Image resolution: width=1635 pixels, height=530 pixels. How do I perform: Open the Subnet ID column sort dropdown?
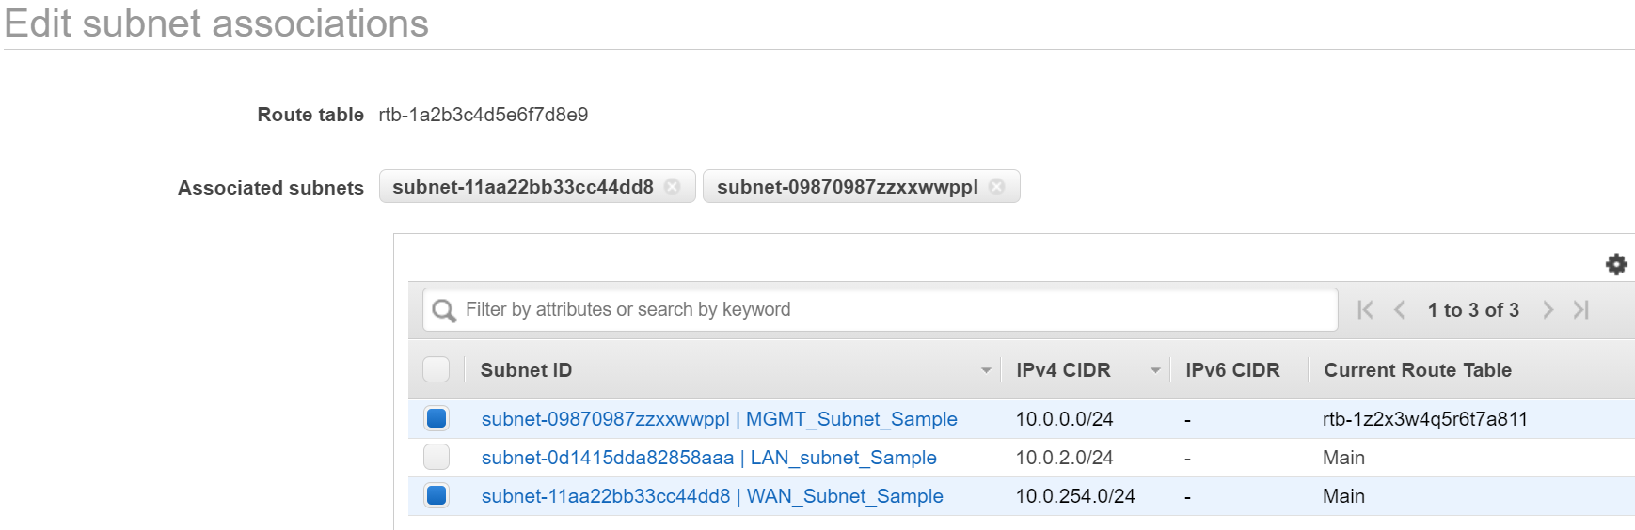point(985,371)
